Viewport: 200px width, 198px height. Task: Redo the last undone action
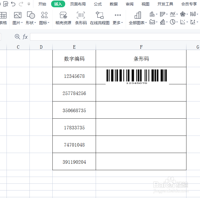click(x=21, y=4)
